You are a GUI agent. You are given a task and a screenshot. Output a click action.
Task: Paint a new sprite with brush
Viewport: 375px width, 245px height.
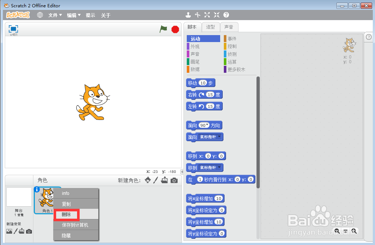point(156,180)
